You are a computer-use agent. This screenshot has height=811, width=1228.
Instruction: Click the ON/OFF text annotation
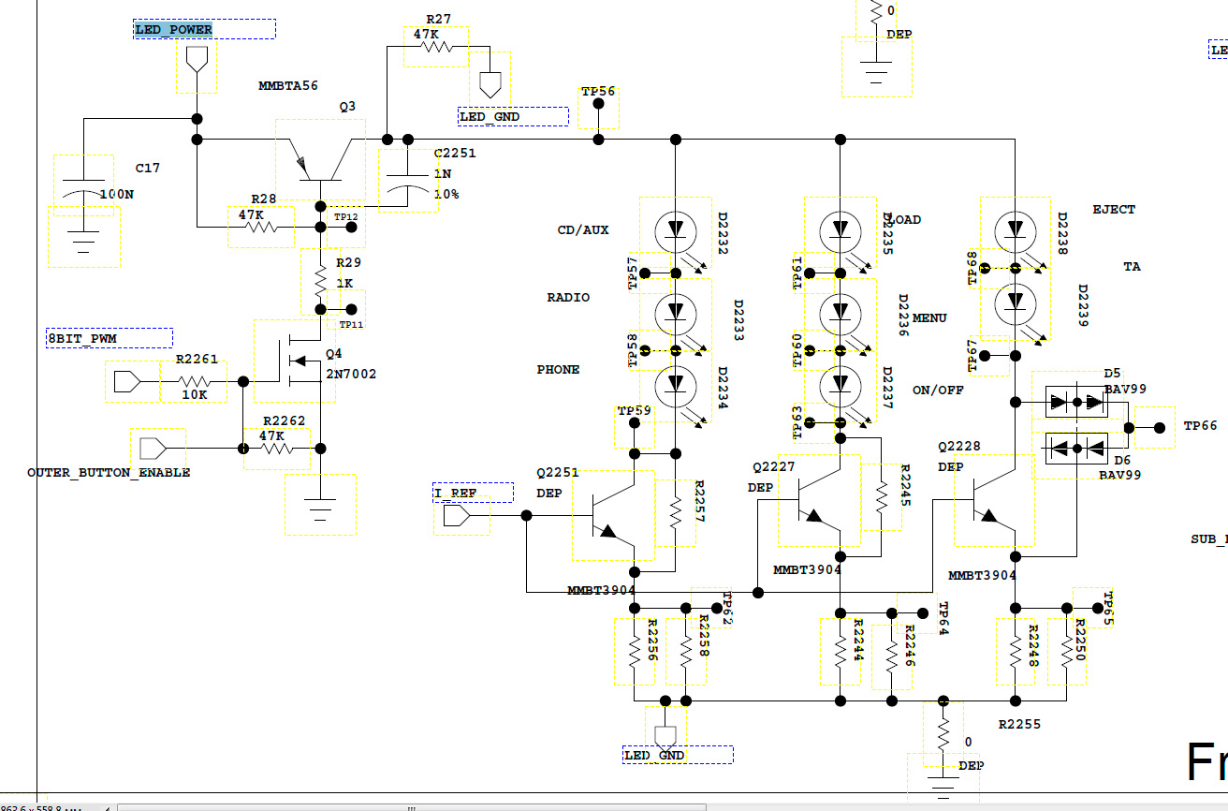tap(937, 391)
